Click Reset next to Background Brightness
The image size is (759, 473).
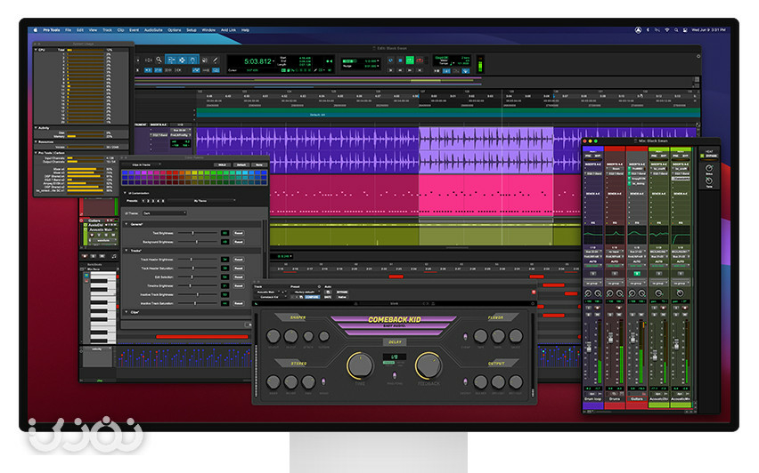tap(238, 242)
